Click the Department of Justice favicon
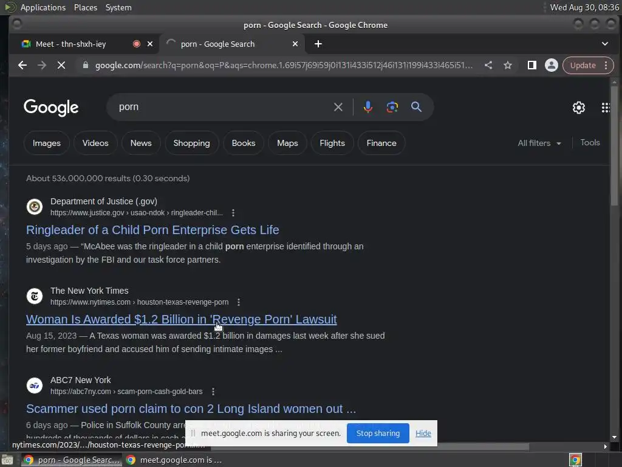 (x=35, y=207)
